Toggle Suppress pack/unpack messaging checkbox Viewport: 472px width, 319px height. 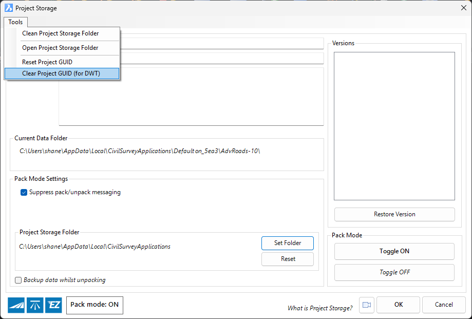pos(24,193)
